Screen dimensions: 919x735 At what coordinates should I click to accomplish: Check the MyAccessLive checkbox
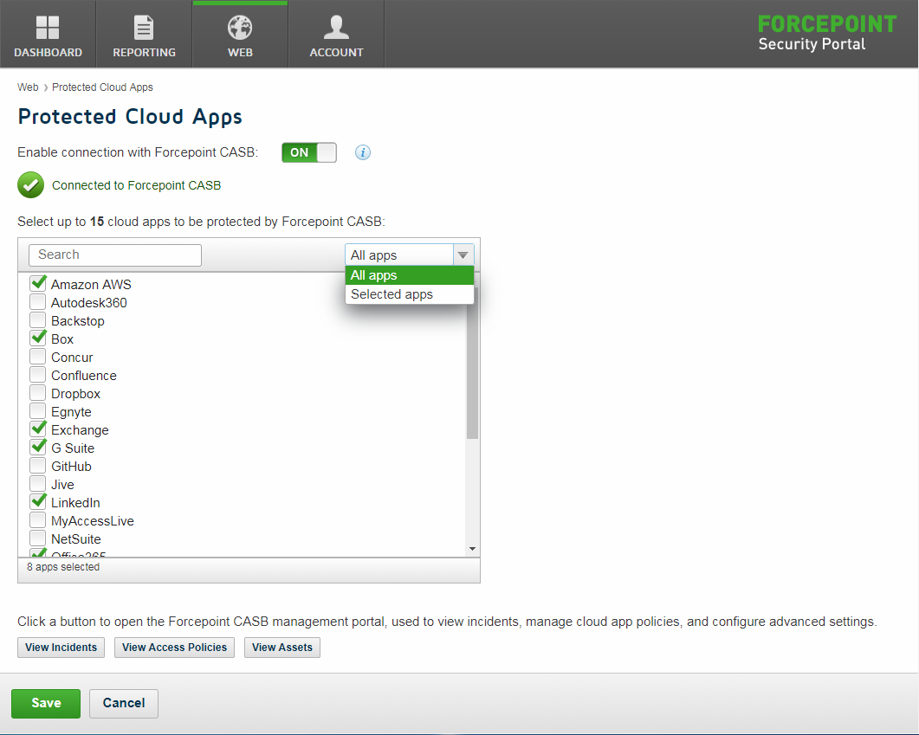[38, 520]
